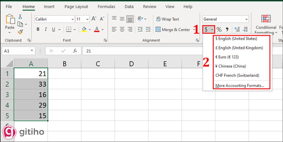Click the Percent Style icon
Screen dimensions: 283x142
point(219,30)
